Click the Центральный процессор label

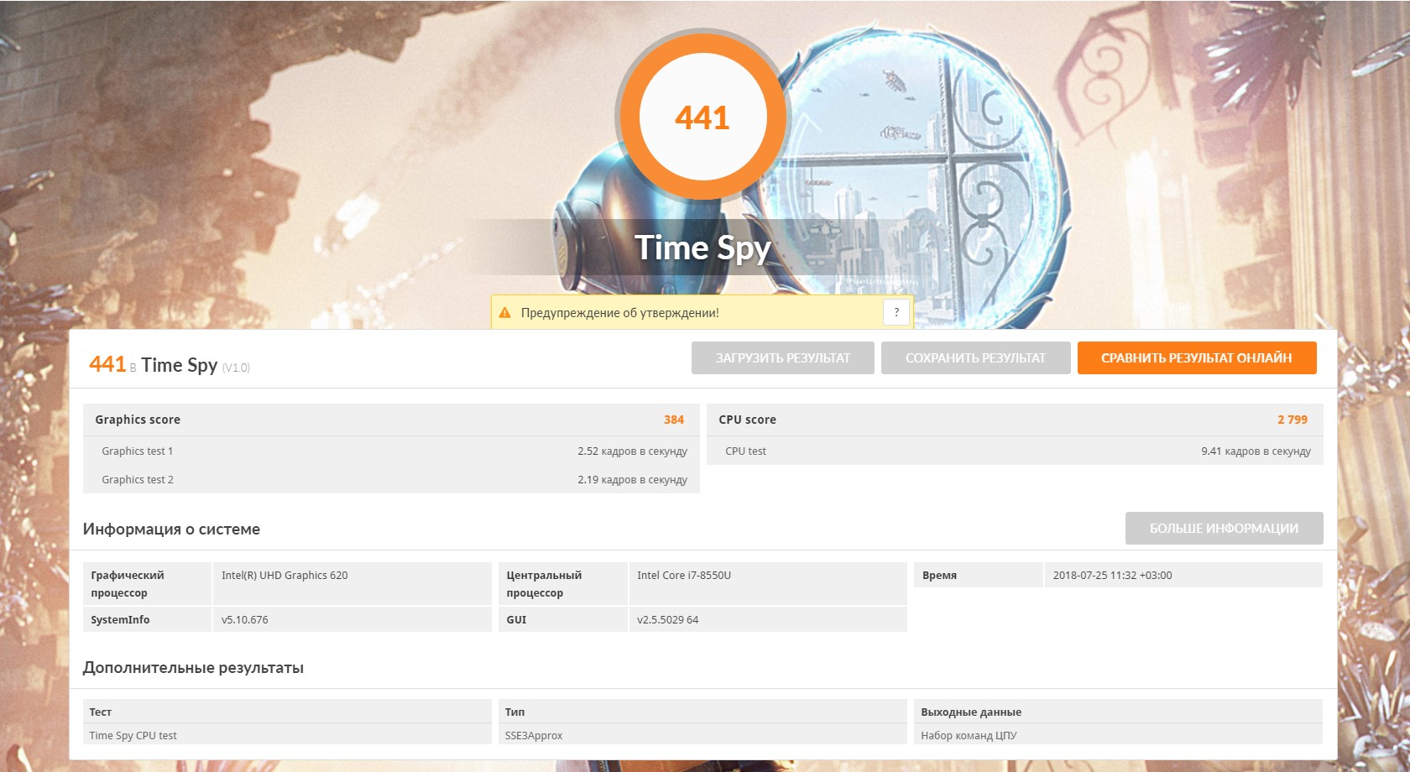(544, 584)
